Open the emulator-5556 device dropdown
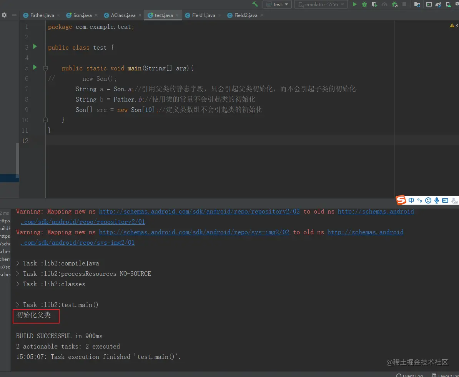The image size is (459, 377). 321,4
